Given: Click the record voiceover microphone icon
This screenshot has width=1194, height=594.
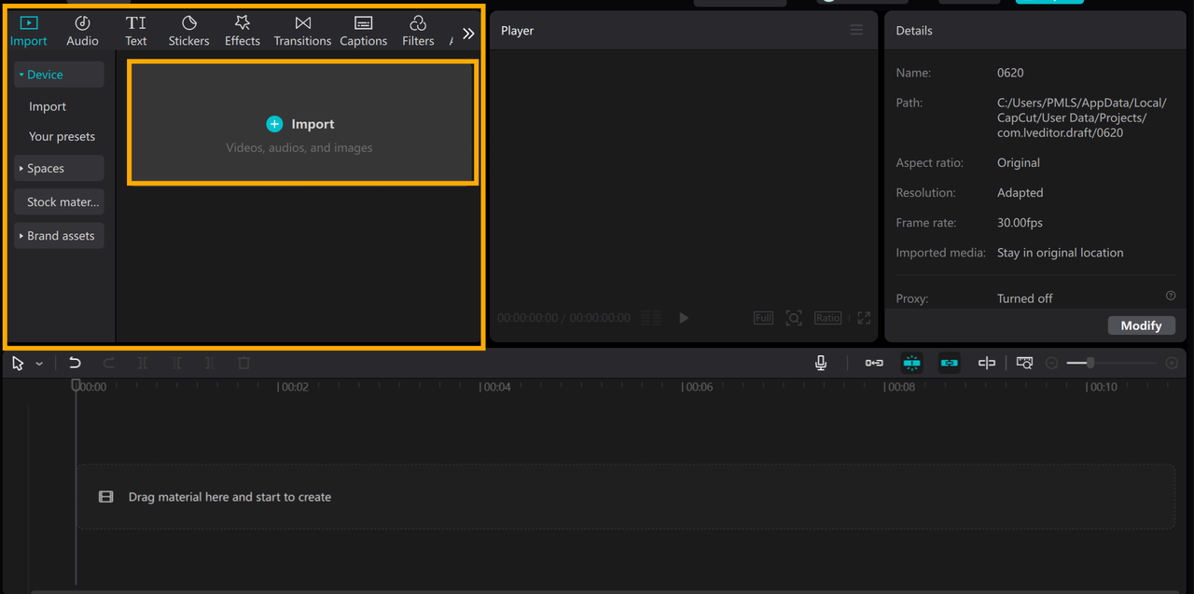Looking at the screenshot, I should 820,363.
